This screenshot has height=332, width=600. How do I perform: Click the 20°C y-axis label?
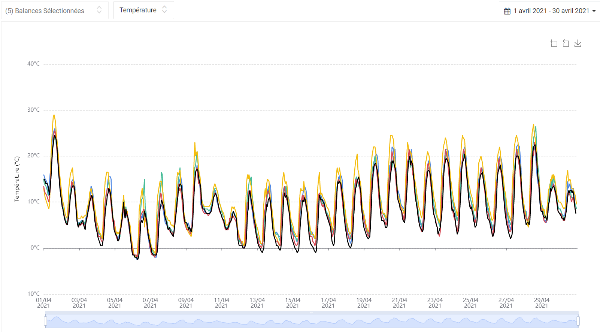33,156
